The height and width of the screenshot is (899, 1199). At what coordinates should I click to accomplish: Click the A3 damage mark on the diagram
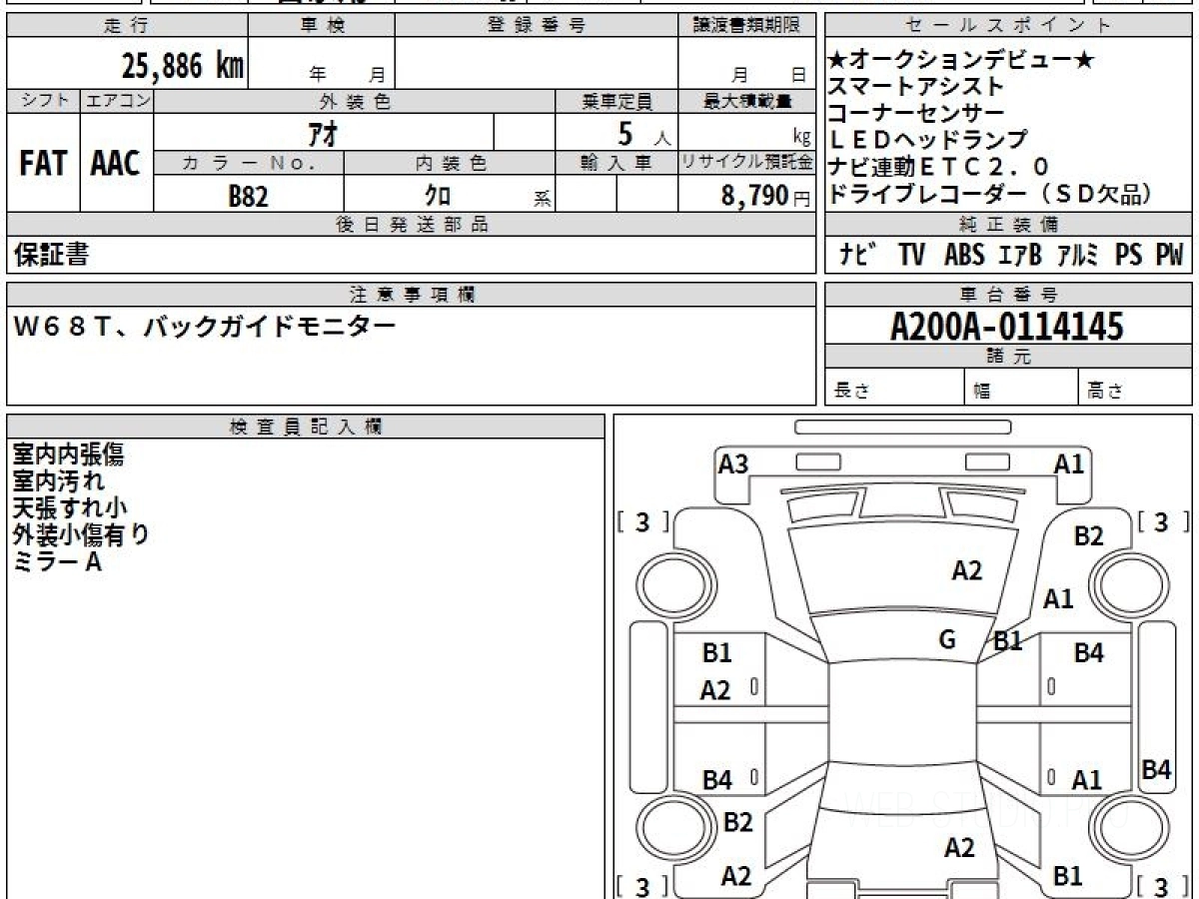(x=733, y=464)
